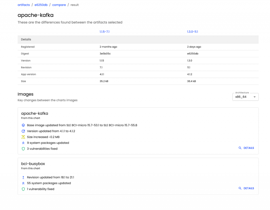Open DETAILS for bci-busybox image changes
This screenshot has width=270, height=210.
(x=248, y=188)
